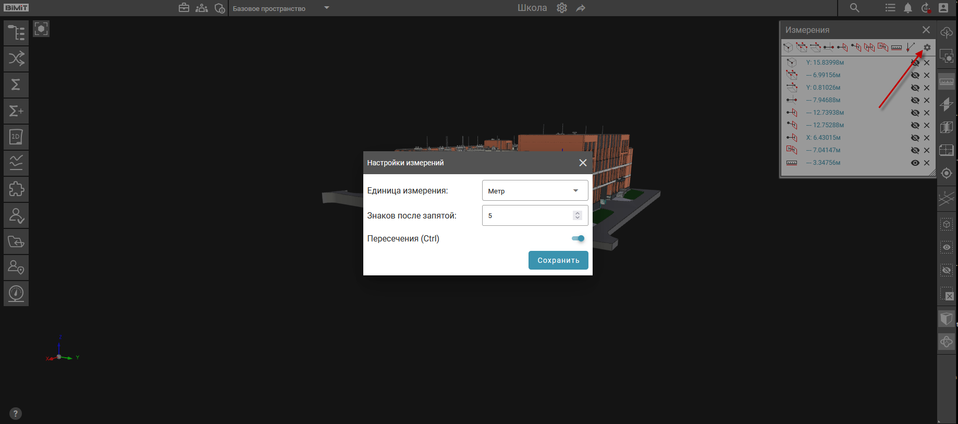Image resolution: width=958 pixels, height=424 pixels.
Task: Open the model tree panel in left sidebar
Action: coord(16,33)
